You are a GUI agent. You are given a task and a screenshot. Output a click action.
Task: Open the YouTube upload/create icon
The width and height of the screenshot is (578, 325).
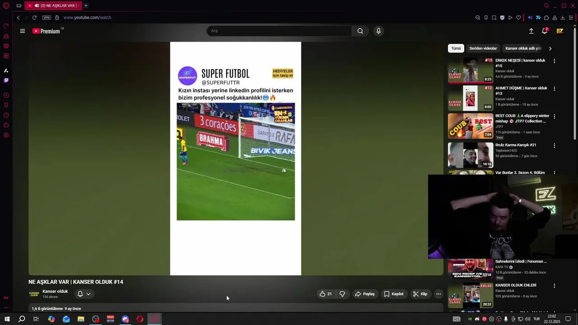point(531,31)
